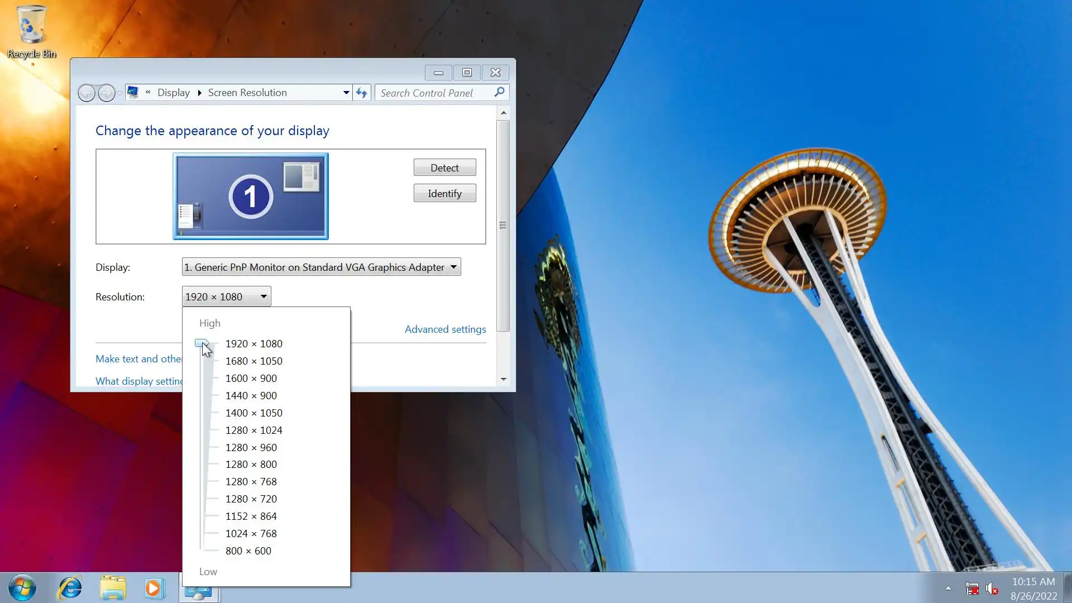The height and width of the screenshot is (603, 1072).
Task: Click the refresh arrows beside address bar
Action: [362, 93]
